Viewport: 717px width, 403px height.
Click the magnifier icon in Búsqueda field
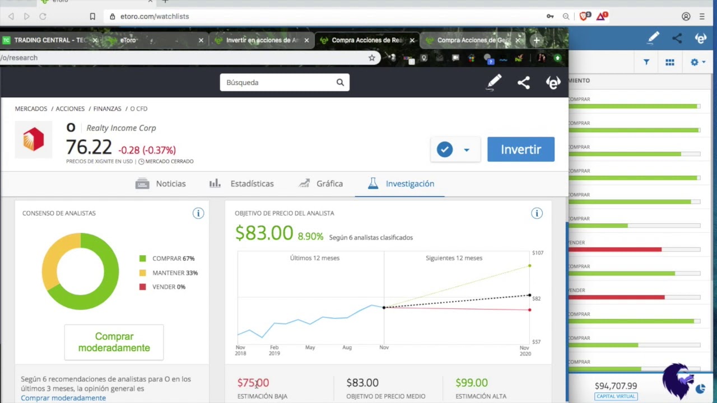point(340,82)
